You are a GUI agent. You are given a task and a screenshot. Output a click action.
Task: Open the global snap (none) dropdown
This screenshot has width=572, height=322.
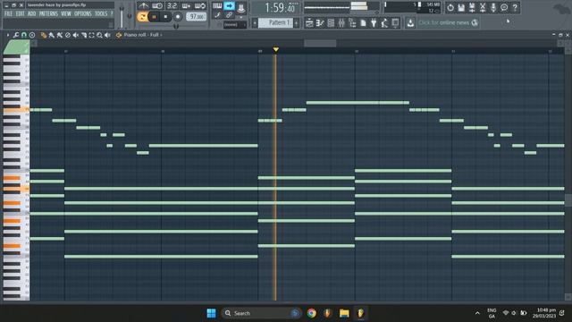coord(235,24)
